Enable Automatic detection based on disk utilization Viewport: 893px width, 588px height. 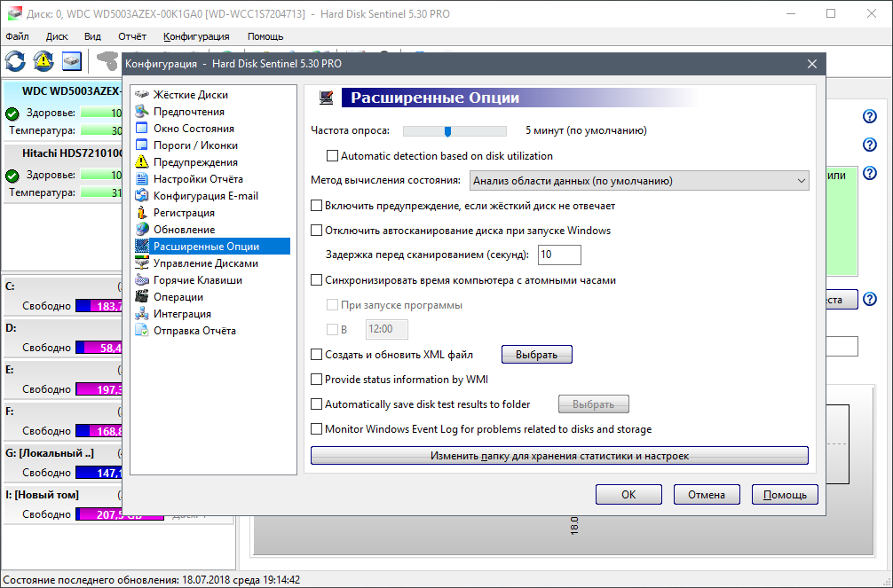332,156
